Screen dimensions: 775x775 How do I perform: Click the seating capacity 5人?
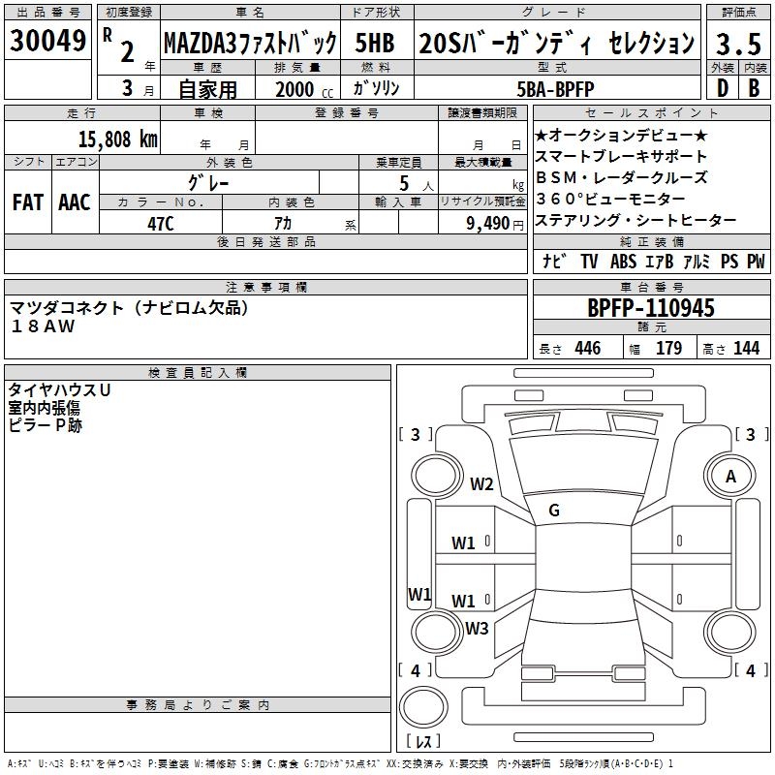(x=416, y=184)
